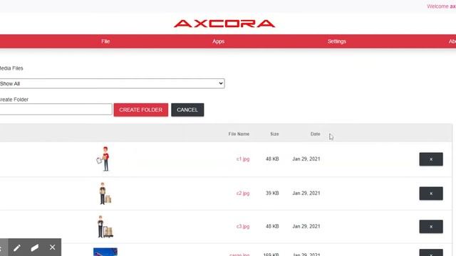Open the File menu
This screenshot has height=256, width=456.
point(105,41)
